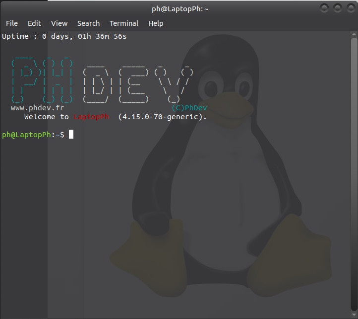The height and width of the screenshot is (319, 358).
Task: Open the Help menu
Action: coord(156,23)
